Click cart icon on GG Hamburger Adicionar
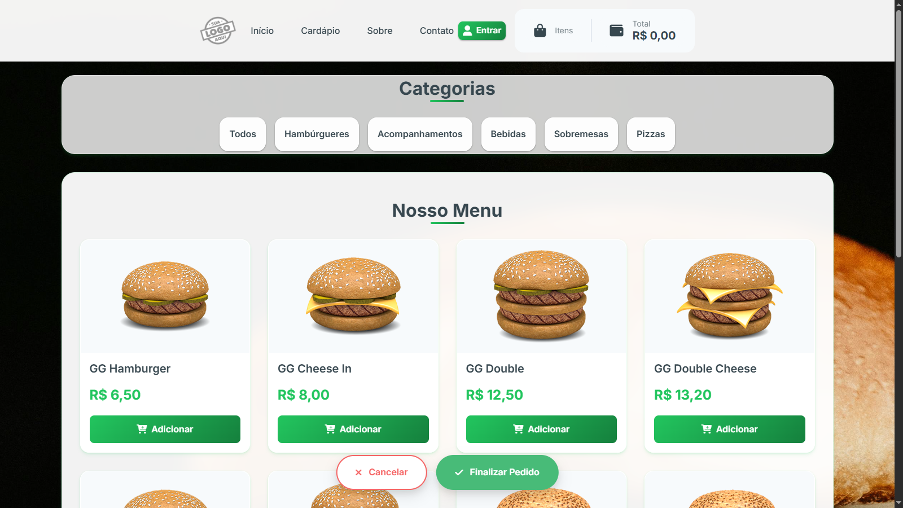Viewport: 903px width, 508px height. (x=142, y=429)
